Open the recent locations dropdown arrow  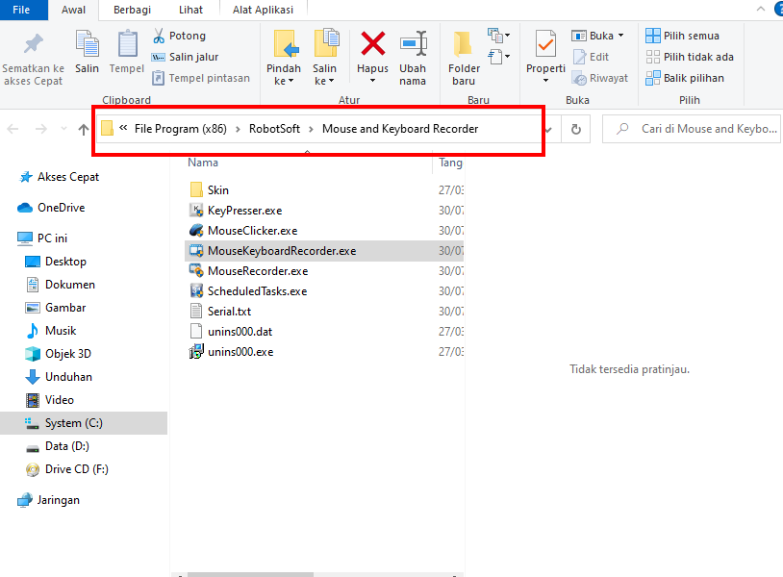pos(63,129)
